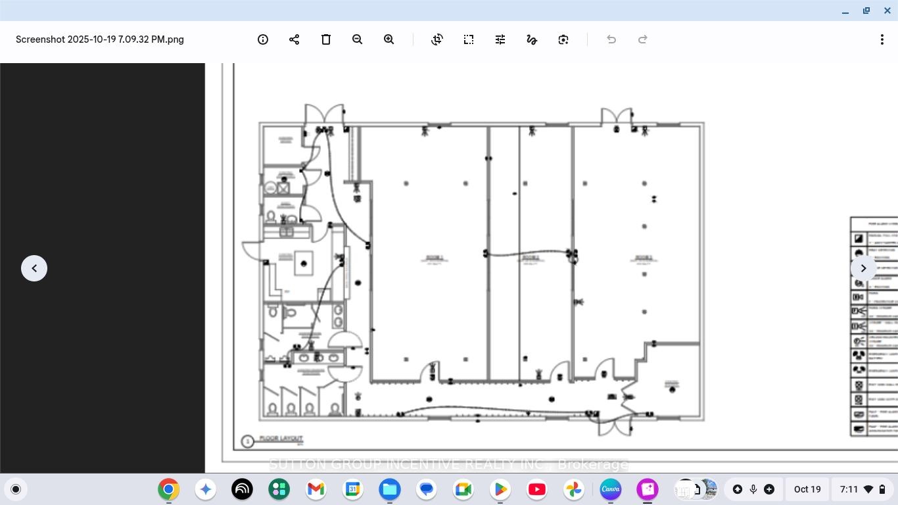Open the rescale image tool
This screenshot has width=898, height=505.
click(469, 39)
